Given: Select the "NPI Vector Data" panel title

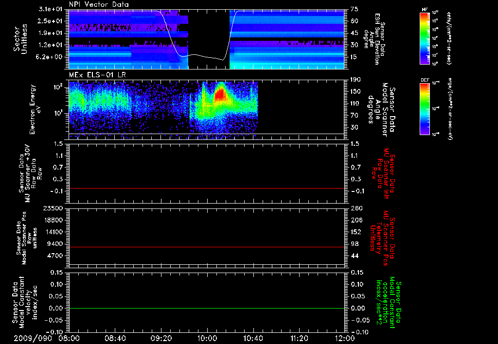Looking at the screenshot, I should [99, 4].
